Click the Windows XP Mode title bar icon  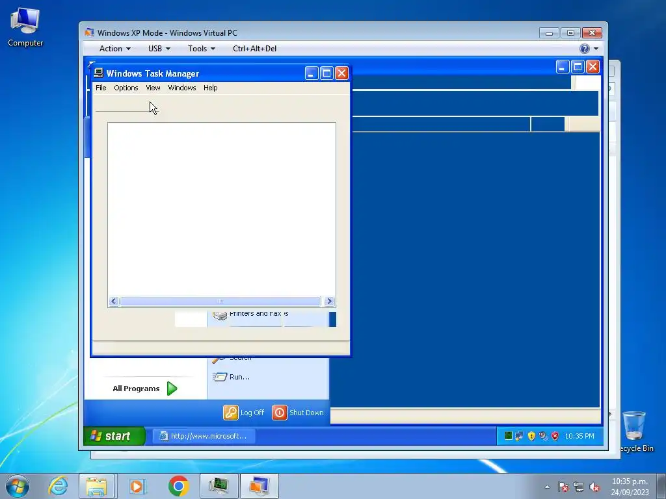point(89,32)
